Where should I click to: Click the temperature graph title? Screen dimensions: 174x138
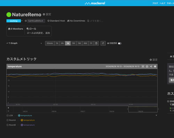pos(15,66)
